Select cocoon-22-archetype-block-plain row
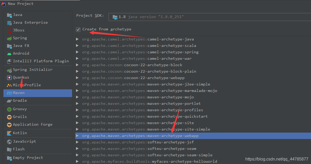 [193, 72]
